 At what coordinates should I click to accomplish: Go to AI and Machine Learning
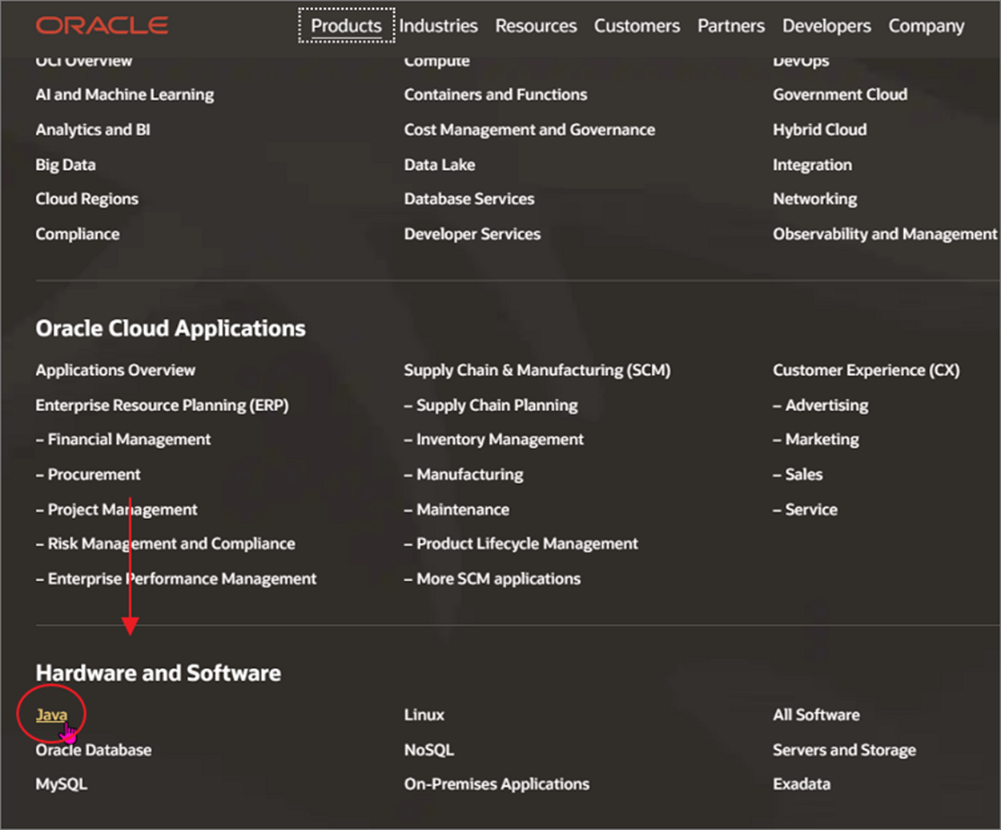125,95
